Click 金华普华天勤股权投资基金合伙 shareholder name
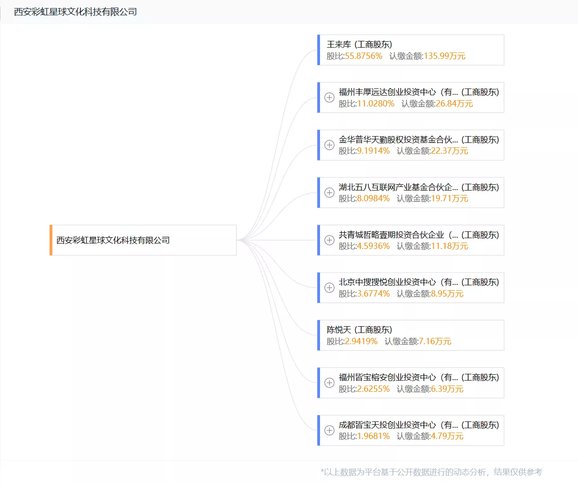Viewport: 578px width, 483px height. point(398,140)
